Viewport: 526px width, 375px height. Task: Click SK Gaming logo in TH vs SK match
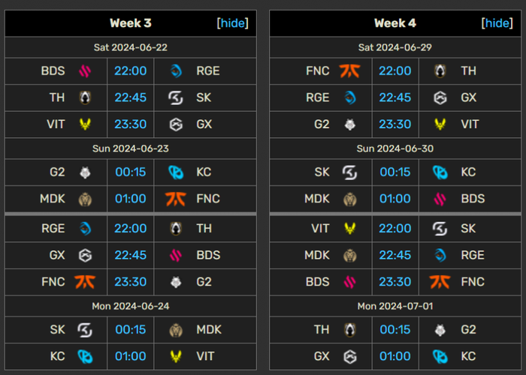pyautogui.click(x=176, y=97)
